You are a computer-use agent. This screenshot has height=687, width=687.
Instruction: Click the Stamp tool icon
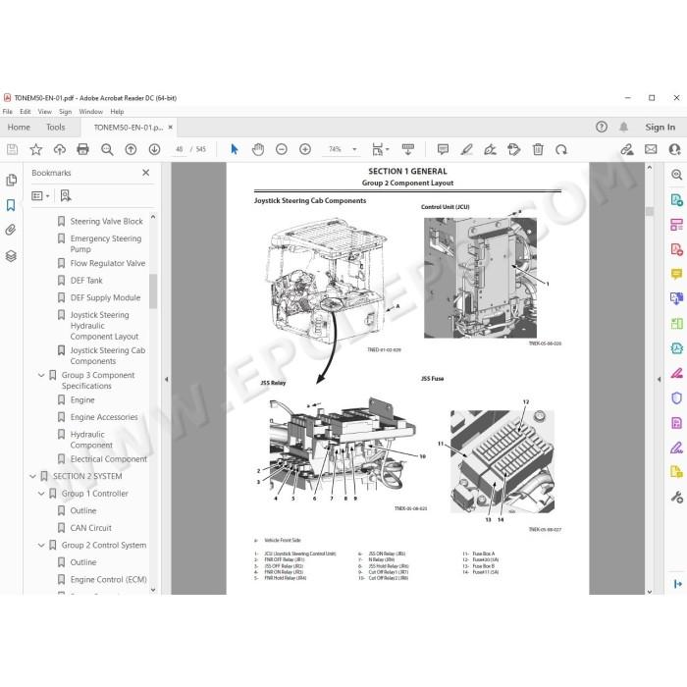[514, 149]
